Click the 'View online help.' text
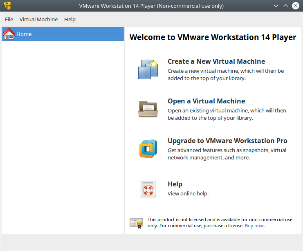This screenshot has width=303, height=251. [188, 194]
